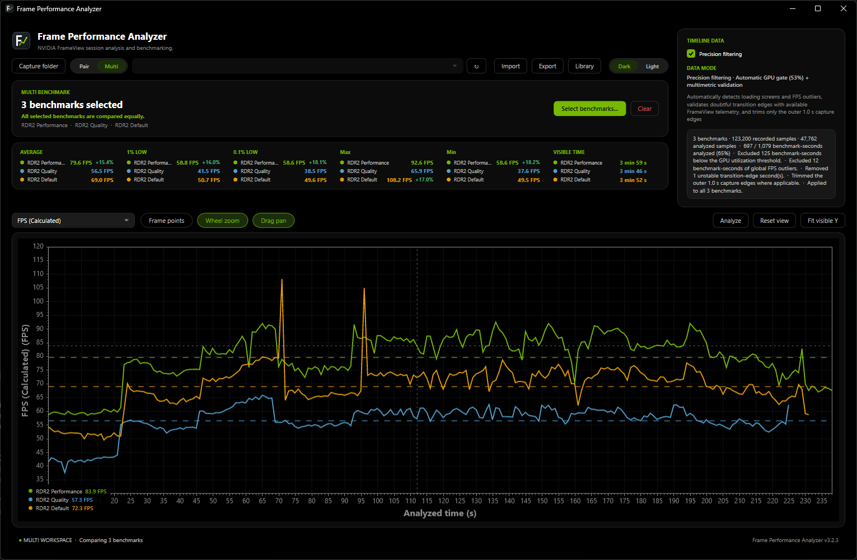
Task: Click the Analyze button
Action: [730, 221]
